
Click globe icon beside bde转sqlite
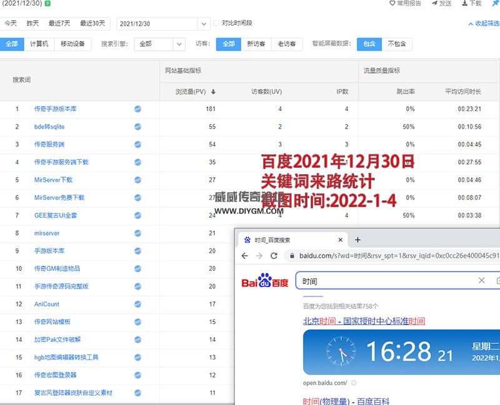[x=137, y=127]
